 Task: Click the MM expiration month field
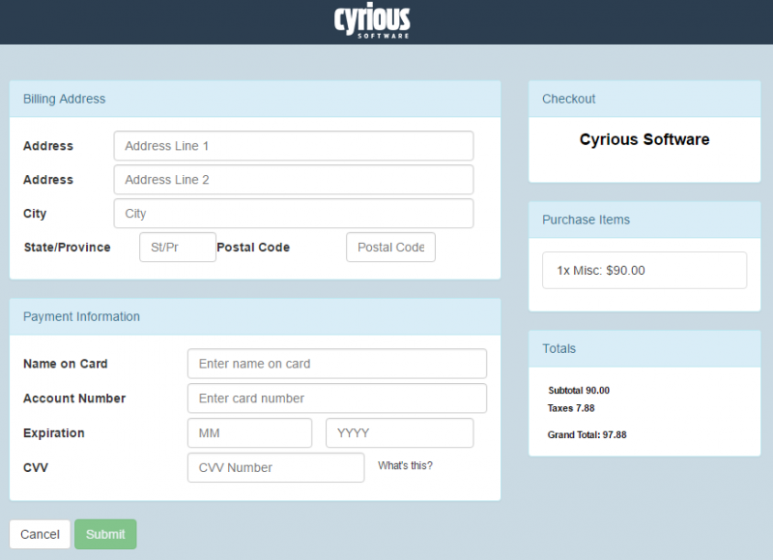[249, 432]
